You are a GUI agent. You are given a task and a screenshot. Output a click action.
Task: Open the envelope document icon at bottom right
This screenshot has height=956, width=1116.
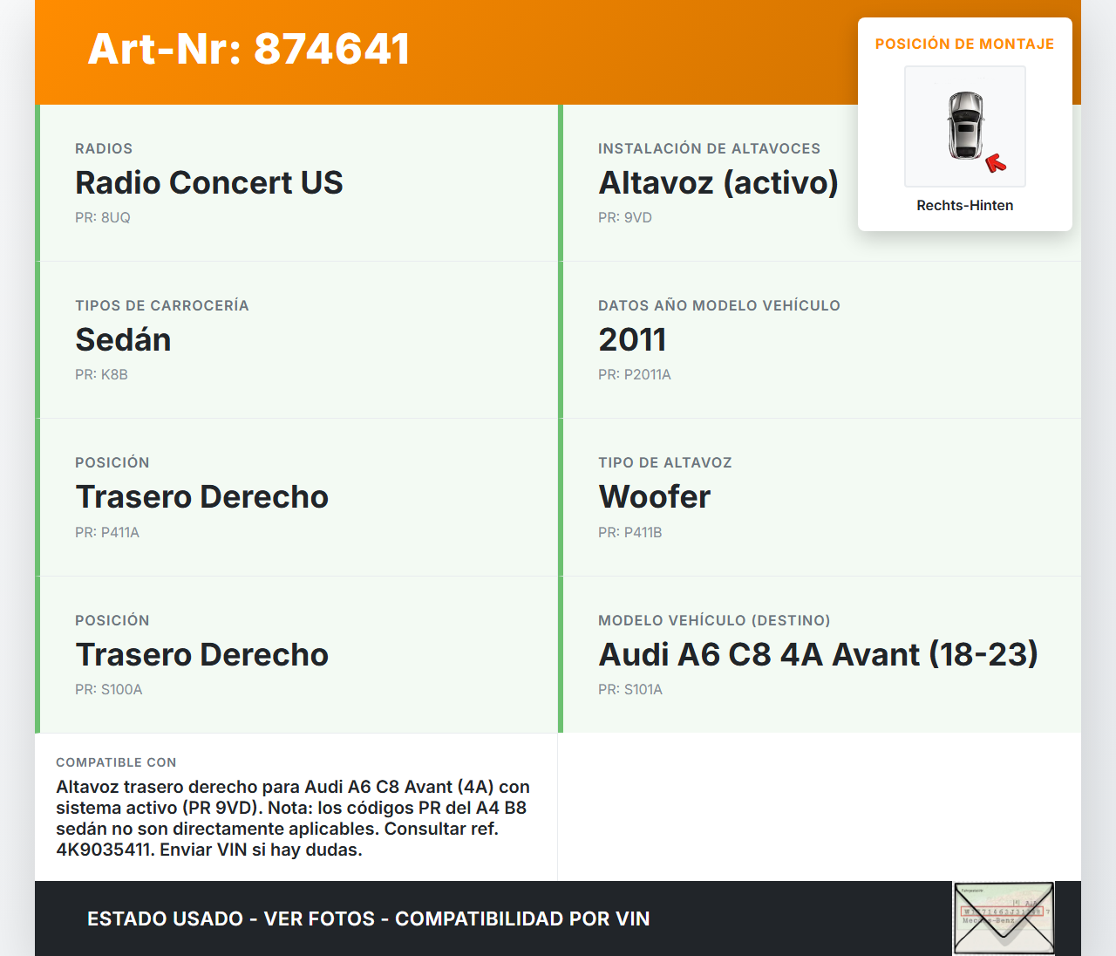[1003, 918]
